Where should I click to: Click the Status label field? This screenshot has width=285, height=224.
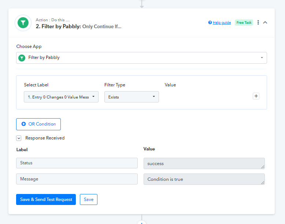[x=77, y=163]
